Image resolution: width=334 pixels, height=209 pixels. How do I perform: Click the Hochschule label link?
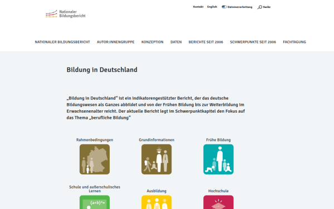[218, 191]
